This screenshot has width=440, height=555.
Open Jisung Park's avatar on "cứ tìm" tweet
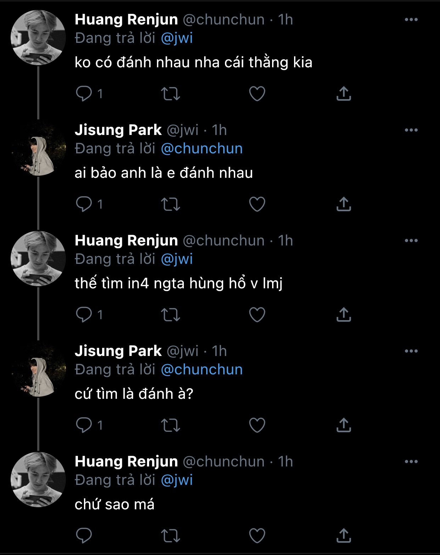38,370
